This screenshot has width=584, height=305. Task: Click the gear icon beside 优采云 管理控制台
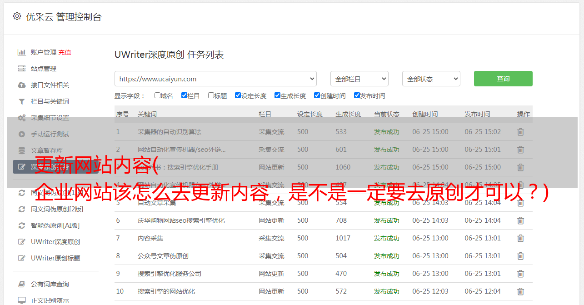point(17,16)
